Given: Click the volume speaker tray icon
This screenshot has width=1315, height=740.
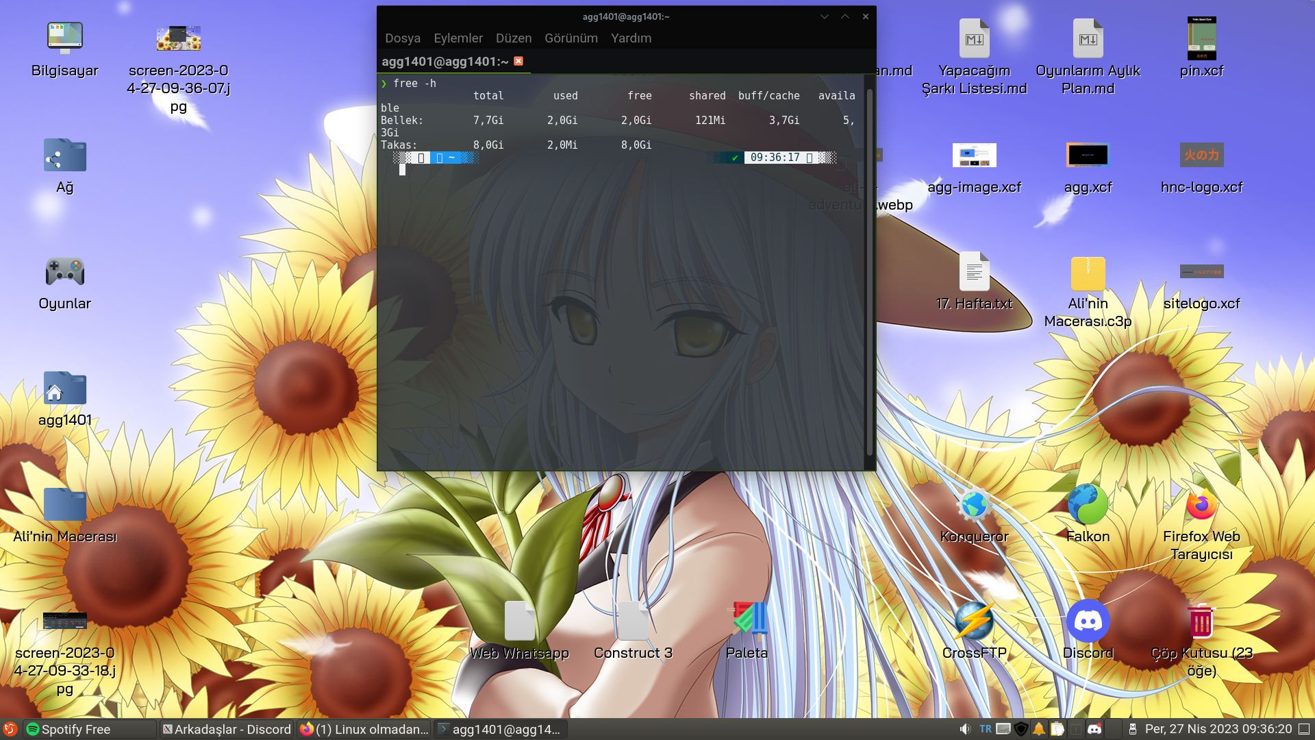Looking at the screenshot, I should point(965,729).
